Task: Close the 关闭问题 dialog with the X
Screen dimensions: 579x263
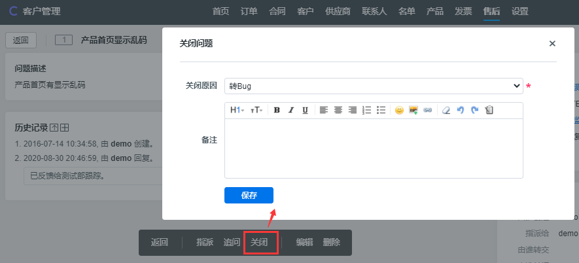Action: click(552, 44)
